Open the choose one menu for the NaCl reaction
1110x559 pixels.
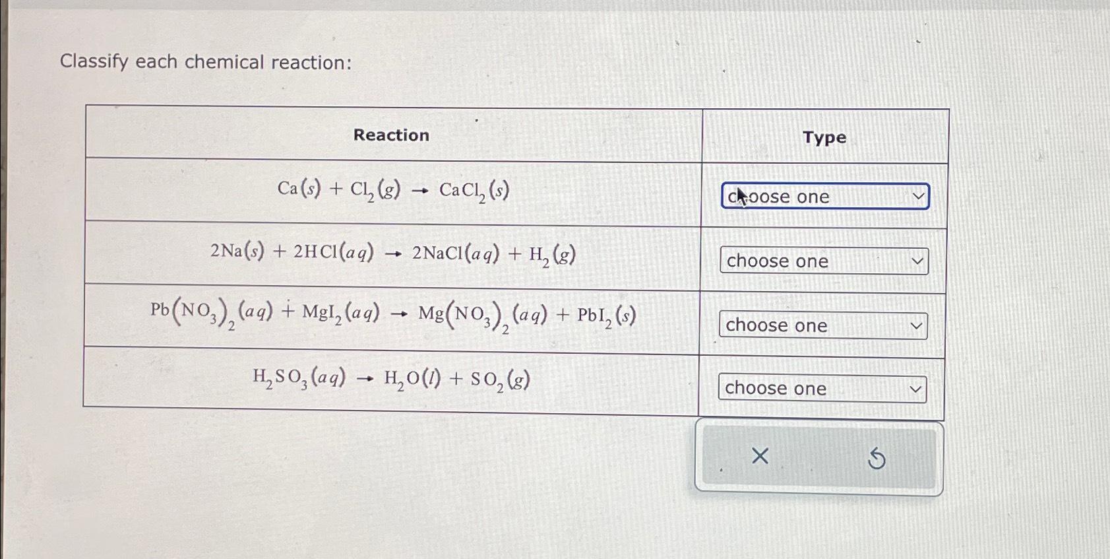822,261
